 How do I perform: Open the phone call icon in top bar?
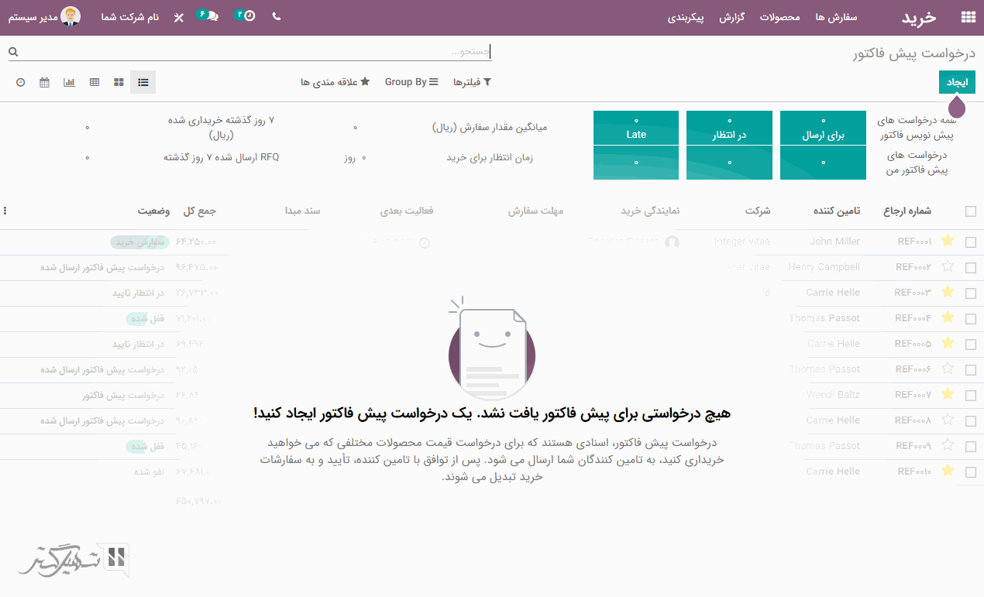(277, 16)
